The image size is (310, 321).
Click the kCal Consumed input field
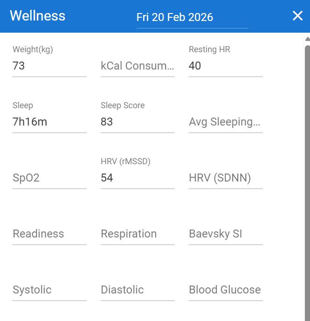(x=138, y=66)
